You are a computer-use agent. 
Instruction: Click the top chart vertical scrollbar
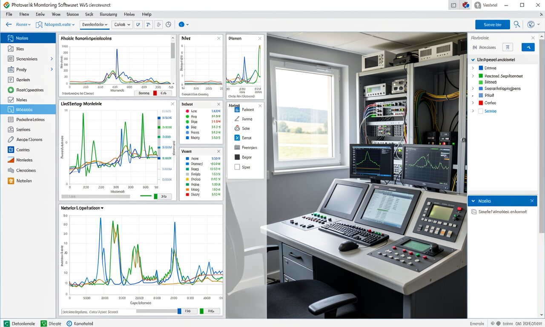pos(173,50)
